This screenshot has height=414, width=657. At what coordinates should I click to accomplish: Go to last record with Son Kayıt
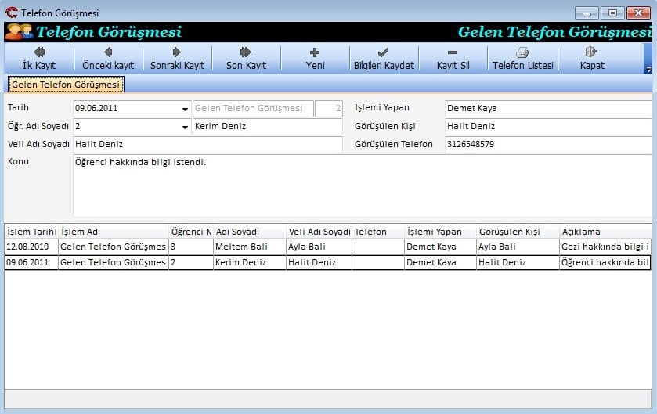[246, 59]
